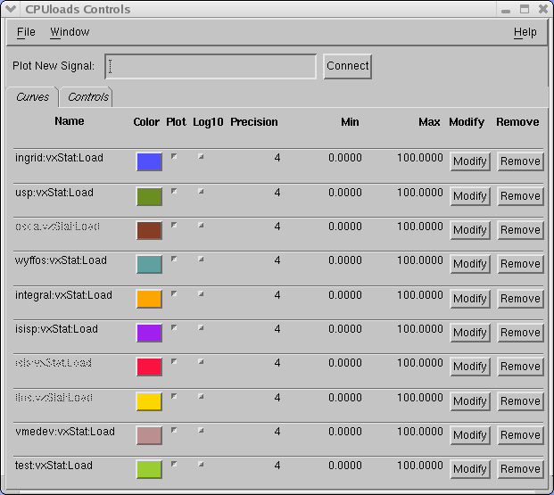Modify the vmedev:vxStat:Load curve

tap(470, 435)
